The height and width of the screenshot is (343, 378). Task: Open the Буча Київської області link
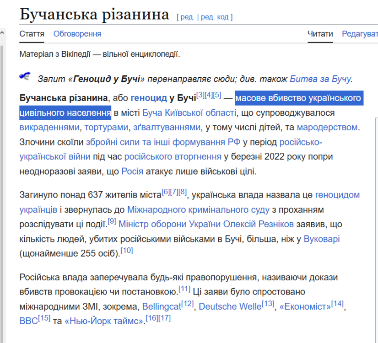[x=189, y=113]
